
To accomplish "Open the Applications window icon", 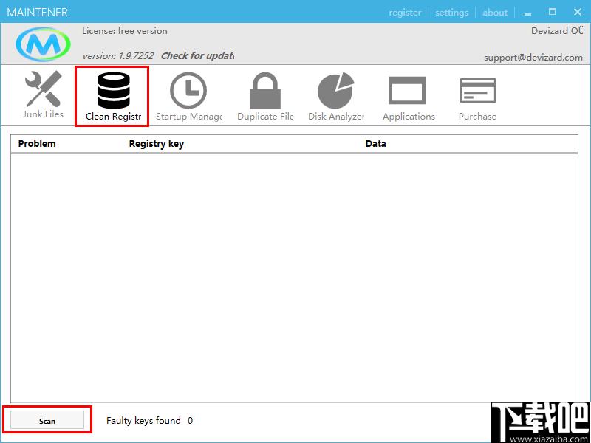I will coord(407,90).
